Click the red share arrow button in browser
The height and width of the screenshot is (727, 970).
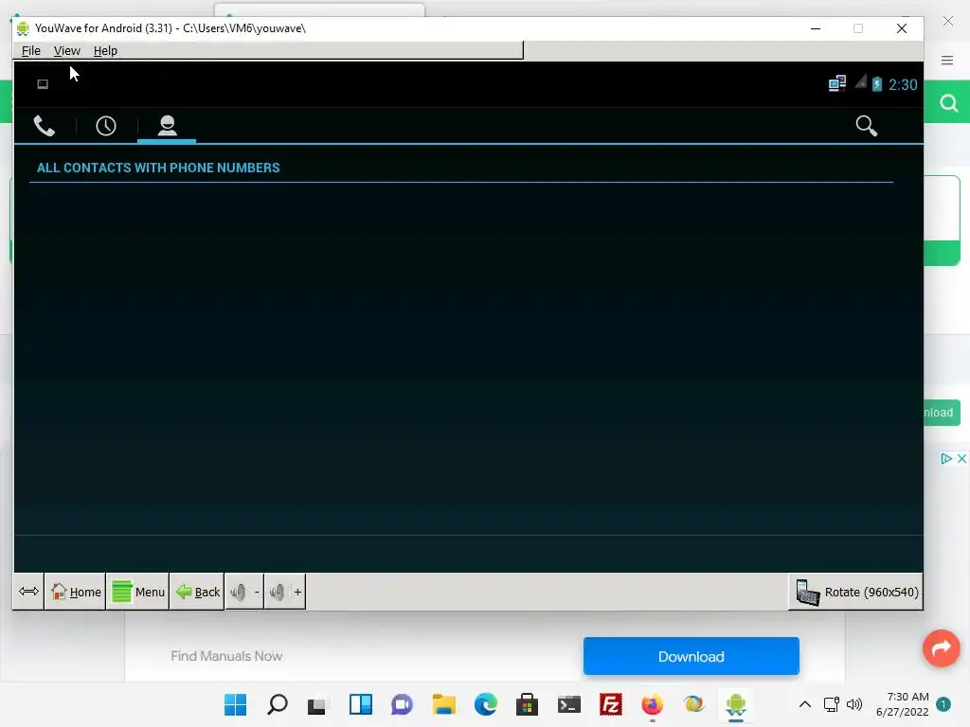[x=941, y=647]
